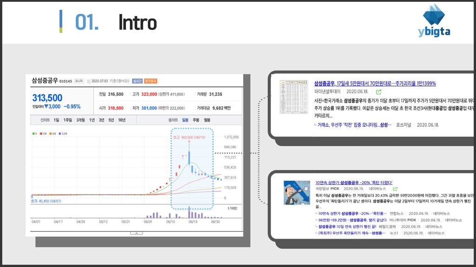Click the 06/01 date on chart axis
Screen dimensions: 476x267
pyautogui.click(x=148, y=222)
